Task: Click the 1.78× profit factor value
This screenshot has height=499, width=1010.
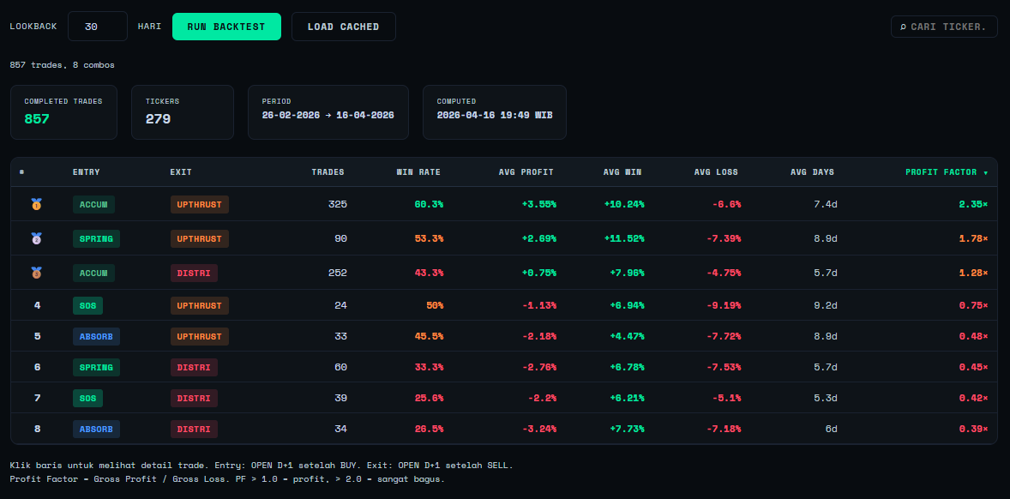Action: click(971, 238)
